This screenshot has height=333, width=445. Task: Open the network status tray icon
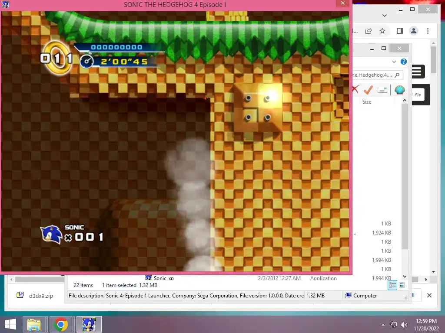pyautogui.click(x=394, y=325)
